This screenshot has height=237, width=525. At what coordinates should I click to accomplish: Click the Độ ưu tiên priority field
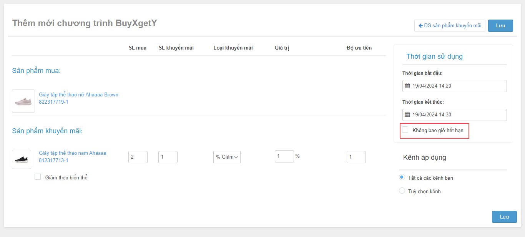(x=356, y=157)
